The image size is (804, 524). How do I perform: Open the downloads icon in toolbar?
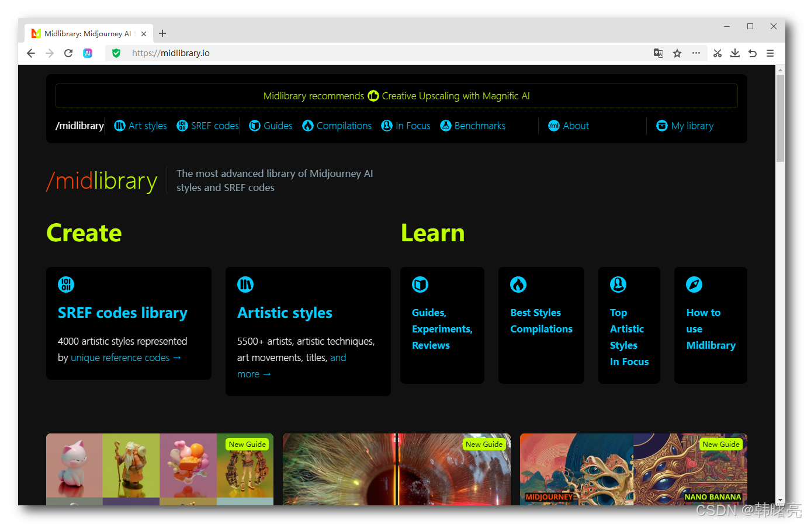[x=735, y=53]
